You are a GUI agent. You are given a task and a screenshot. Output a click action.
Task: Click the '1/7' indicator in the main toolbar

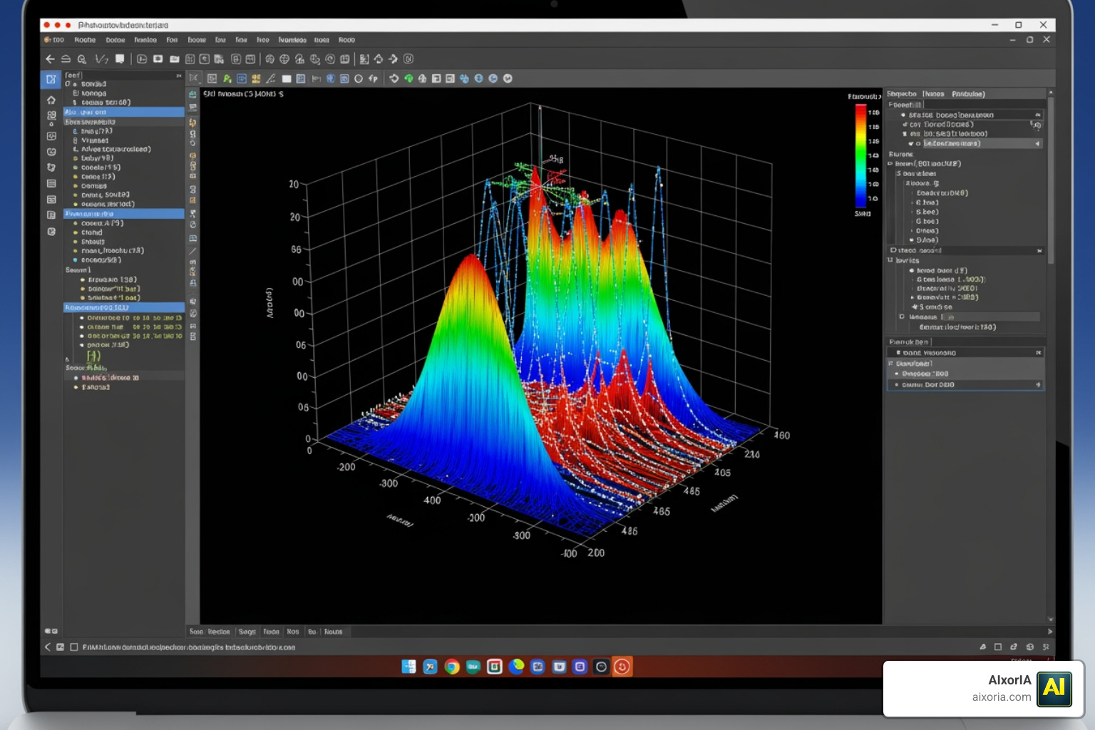pyautogui.click(x=102, y=59)
